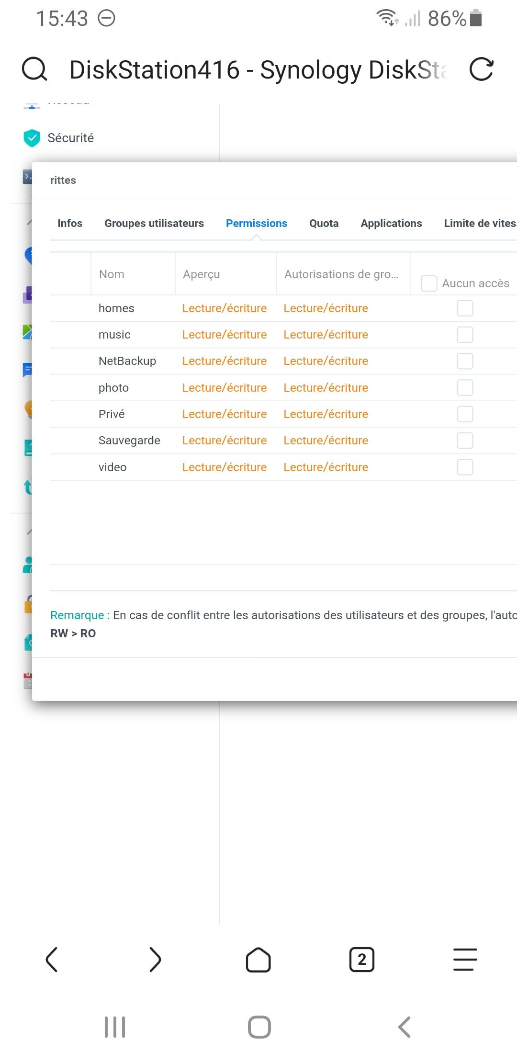The height and width of the screenshot is (1063, 517).
Task: Open browser home page icon
Action: (x=258, y=960)
